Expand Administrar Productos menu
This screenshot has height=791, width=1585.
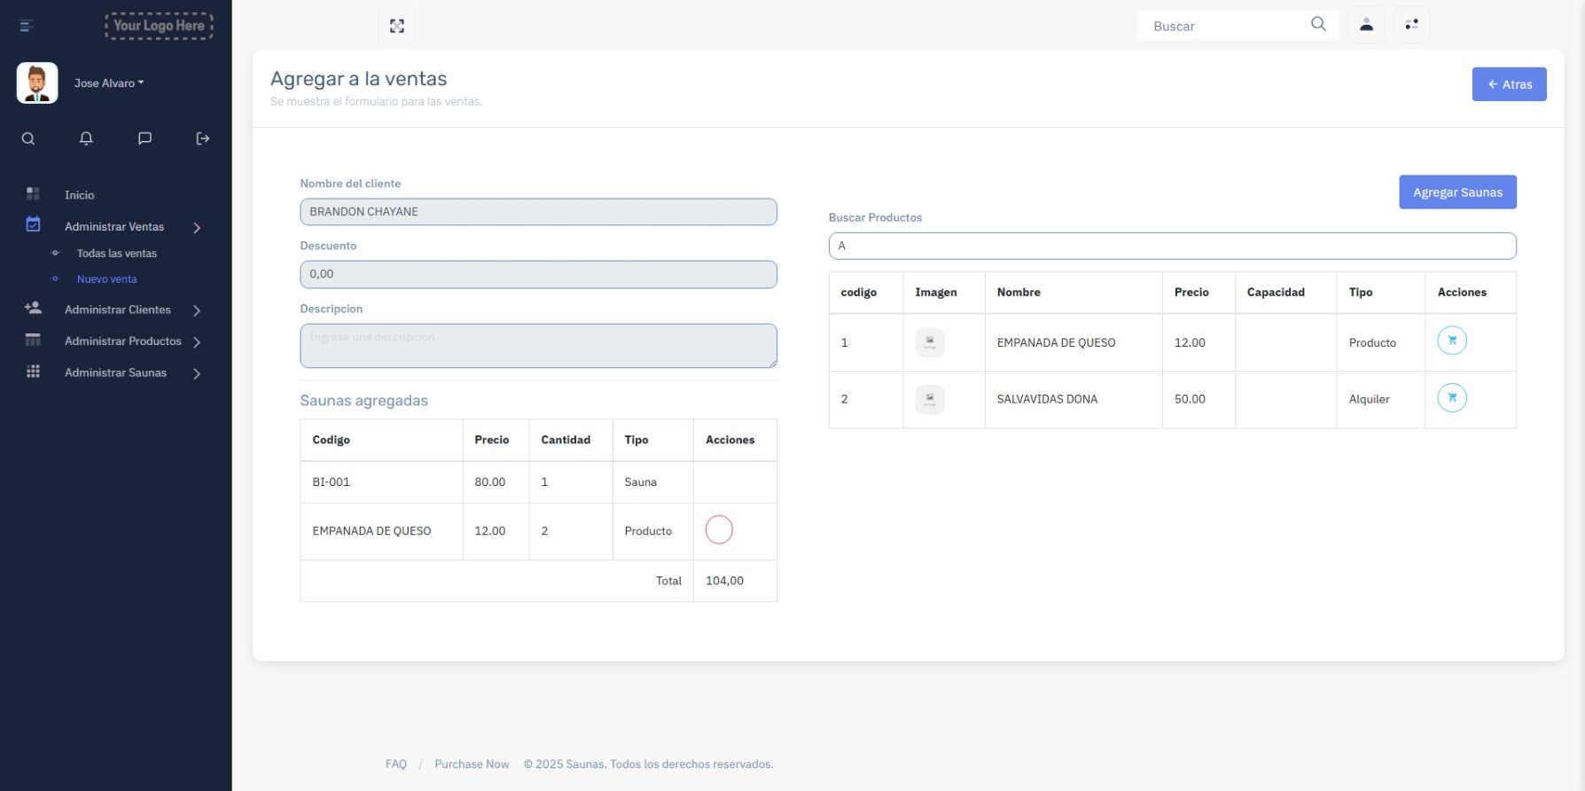123,341
